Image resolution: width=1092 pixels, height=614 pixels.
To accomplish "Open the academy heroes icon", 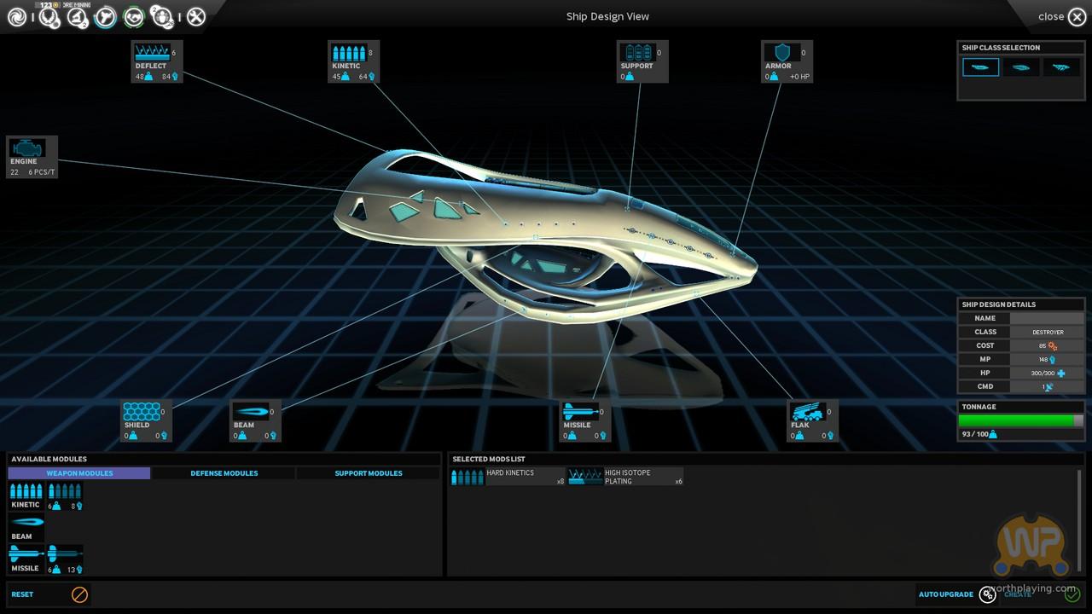I will 161,17.
